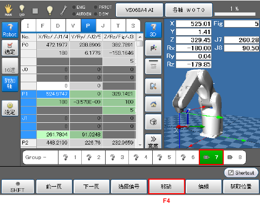This screenshot has height=204, width=260.
Task: Select the P variable tab
Action: click(x=88, y=25)
